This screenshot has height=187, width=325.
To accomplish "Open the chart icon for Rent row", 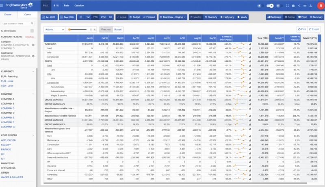I will point(250,136).
